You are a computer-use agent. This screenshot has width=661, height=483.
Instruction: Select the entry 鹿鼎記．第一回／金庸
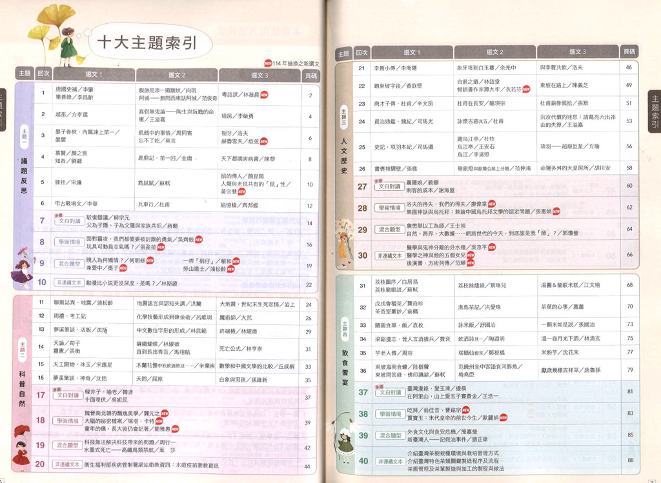(x=165, y=159)
